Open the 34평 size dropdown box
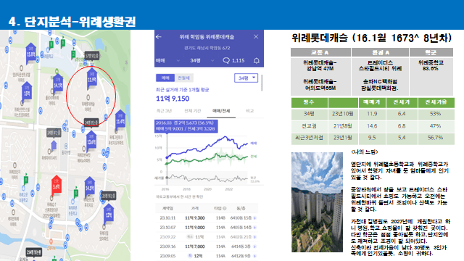Viewport: 464px width, 261px height. tap(246, 78)
